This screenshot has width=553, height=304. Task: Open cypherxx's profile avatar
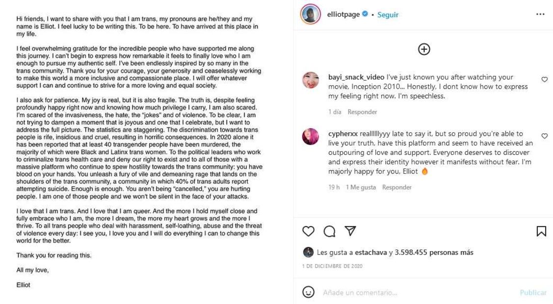pyautogui.click(x=310, y=137)
